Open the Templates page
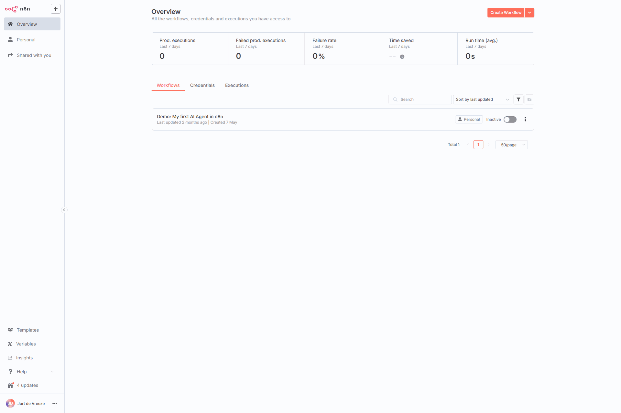The height and width of the screenshot is (413, 621). (32, 330)
